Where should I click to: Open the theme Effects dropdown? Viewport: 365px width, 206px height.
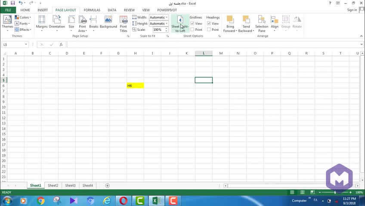(x=23, y=30)
